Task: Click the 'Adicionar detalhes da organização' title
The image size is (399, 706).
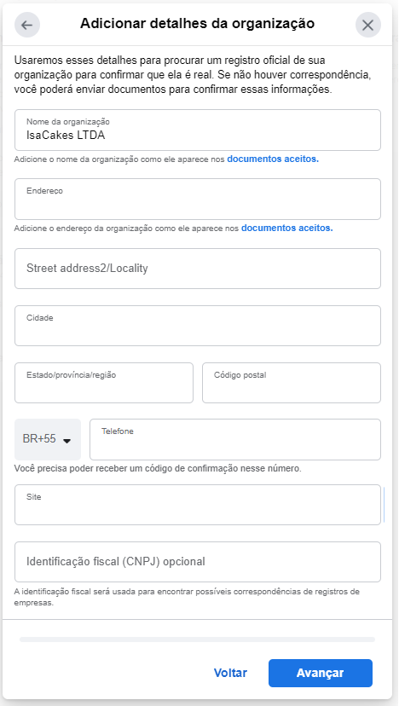Action: point(197,24)
